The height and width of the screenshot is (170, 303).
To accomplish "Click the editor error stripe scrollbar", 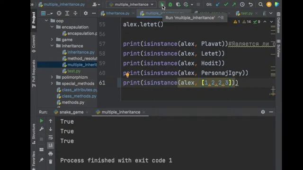I will pyautogui.click(x=273, y=60).
